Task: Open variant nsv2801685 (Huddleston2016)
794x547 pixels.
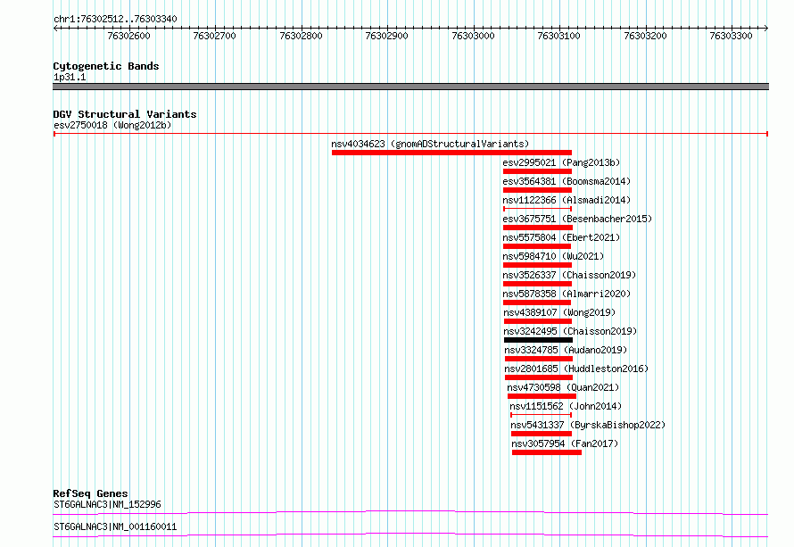Action: (x=576, y=369)
